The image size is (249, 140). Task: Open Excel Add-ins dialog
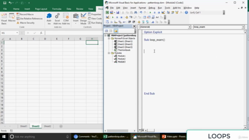pyautogui.click(x=57, y=19)
